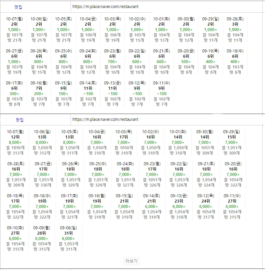Click the 09-10(화) cell ranked 27위

15,238
